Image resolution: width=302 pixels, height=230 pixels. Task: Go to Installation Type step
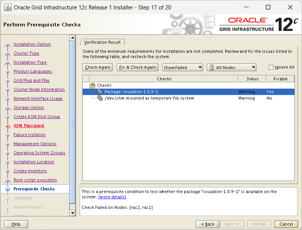(30, 62)
